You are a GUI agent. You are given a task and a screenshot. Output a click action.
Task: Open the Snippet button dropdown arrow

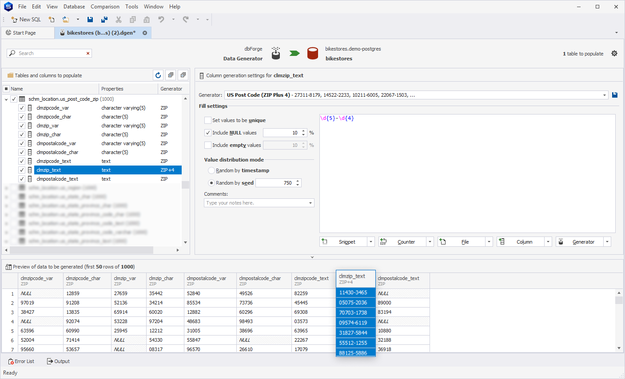pyautogui.click(x=371, y=242)
